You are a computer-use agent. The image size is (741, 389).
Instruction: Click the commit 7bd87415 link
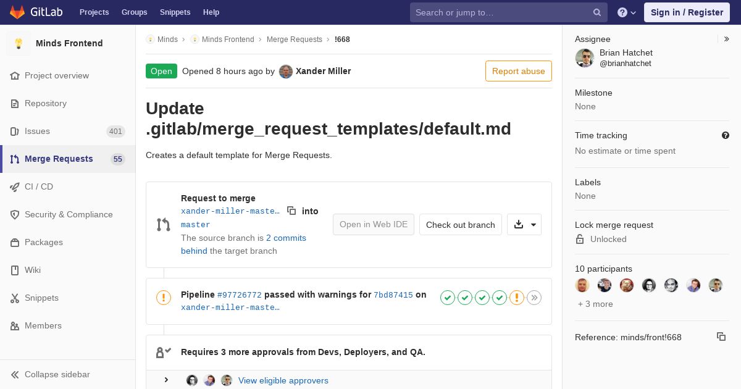click(393, 295)
